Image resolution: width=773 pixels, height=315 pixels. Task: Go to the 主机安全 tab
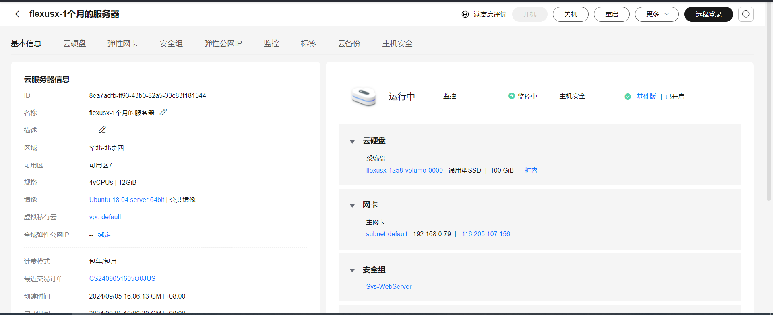[x=397, y=43]
